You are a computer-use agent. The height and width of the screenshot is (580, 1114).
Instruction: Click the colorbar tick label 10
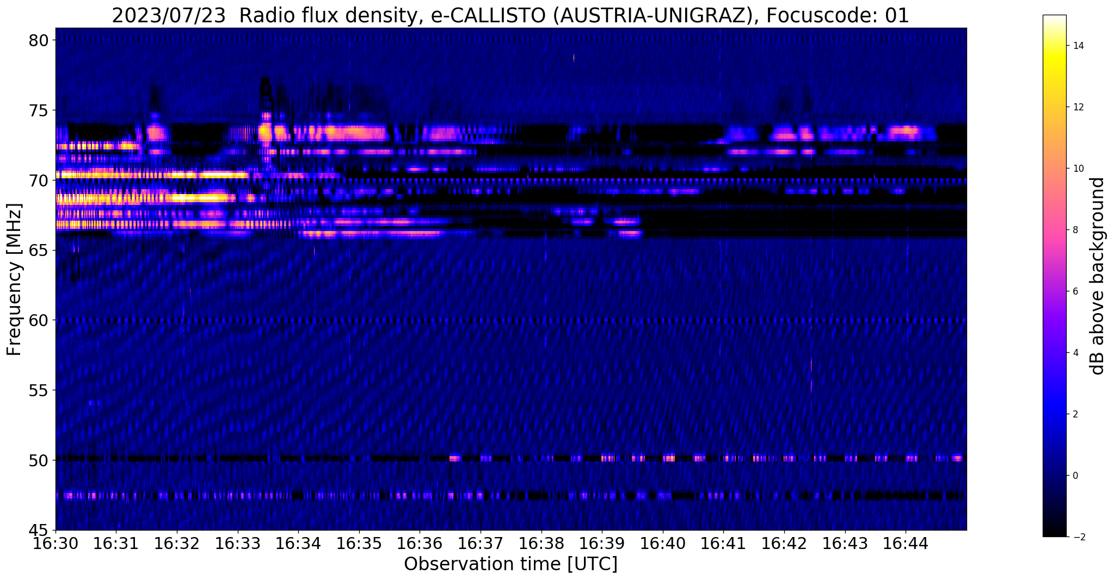pos(1077,169)
